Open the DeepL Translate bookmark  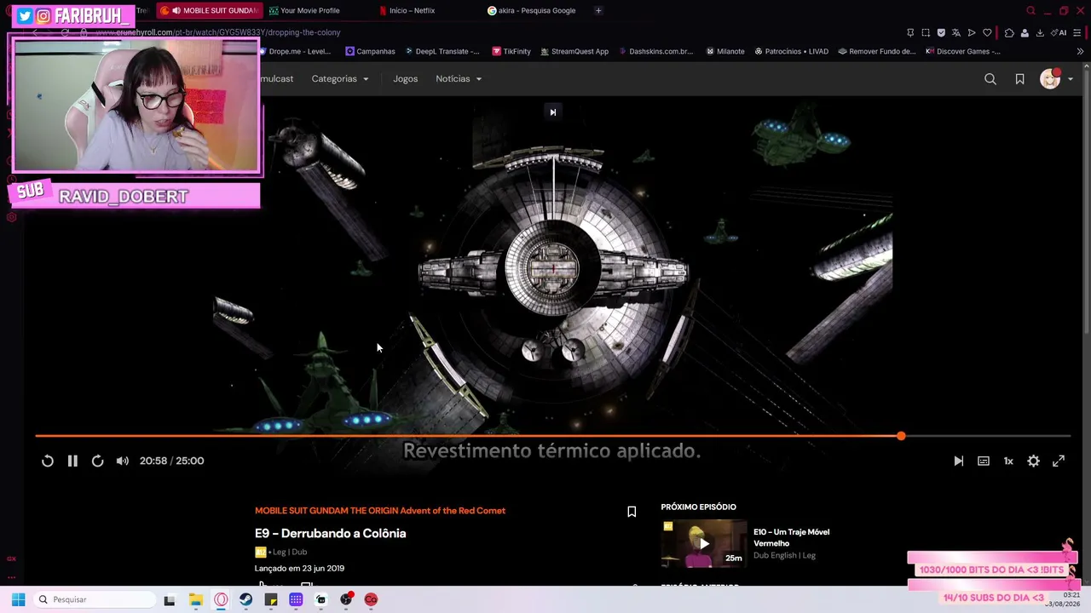[442, 51]
